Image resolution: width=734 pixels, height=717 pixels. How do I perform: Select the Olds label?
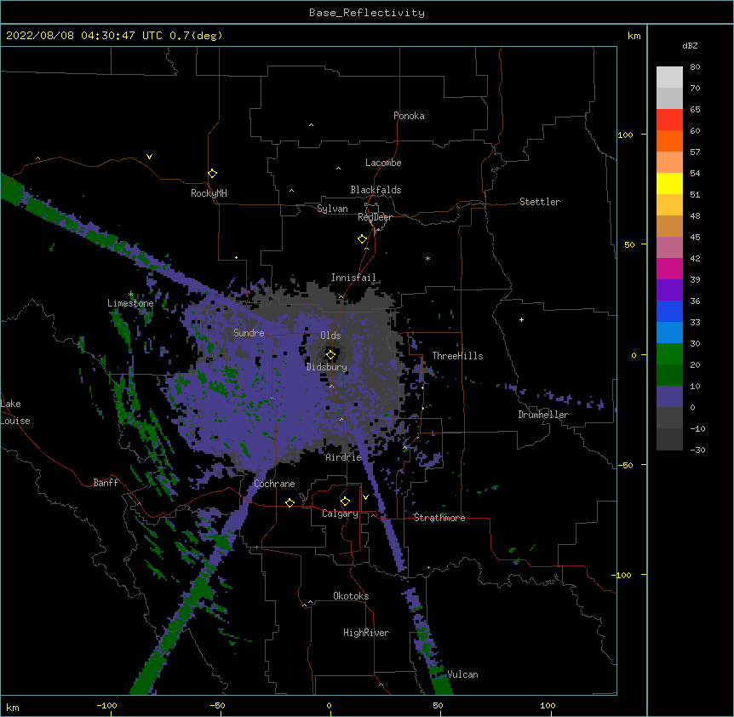click(330, 336)
